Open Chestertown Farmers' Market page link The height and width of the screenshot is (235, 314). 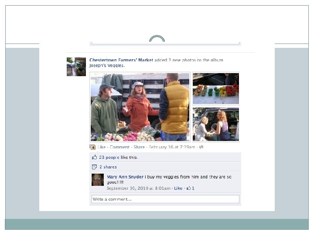121,60
